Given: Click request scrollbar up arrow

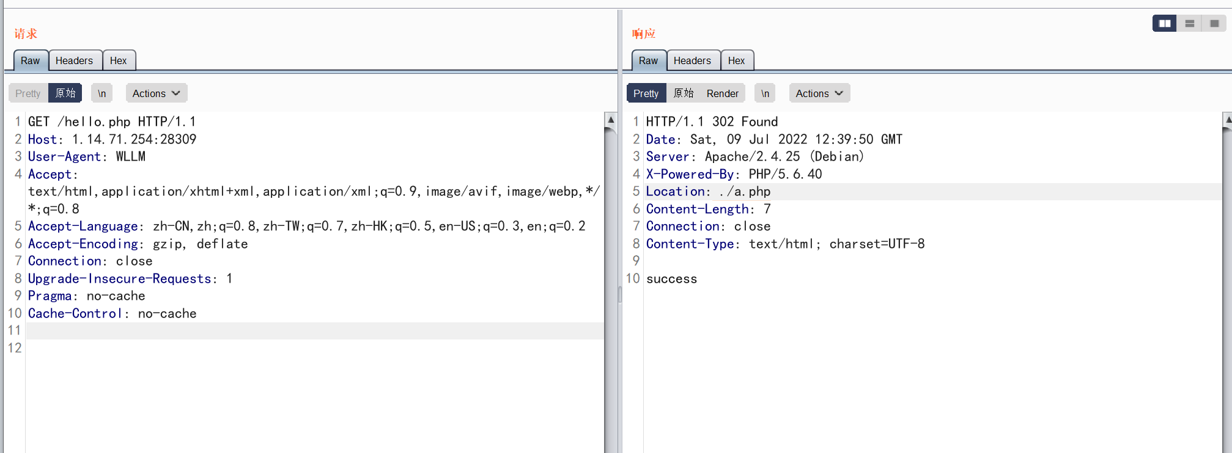Looking at the screenshot, I should click(610, 120).
